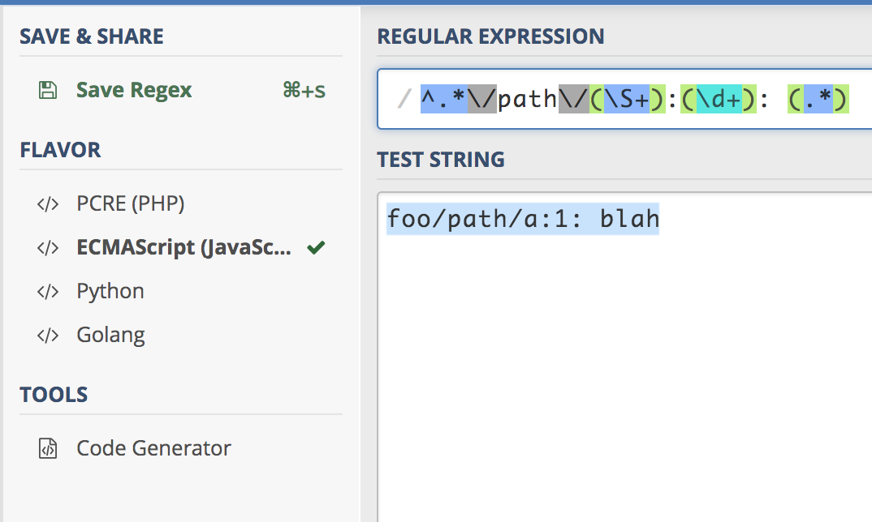Click the code icon beside Golang
Image resolution: width=872 pixels, height=522 pixels.
click(48, 334)
